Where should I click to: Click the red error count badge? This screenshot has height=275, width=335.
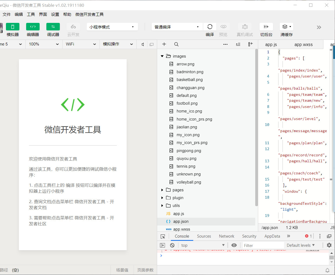(x=308, y=236)
